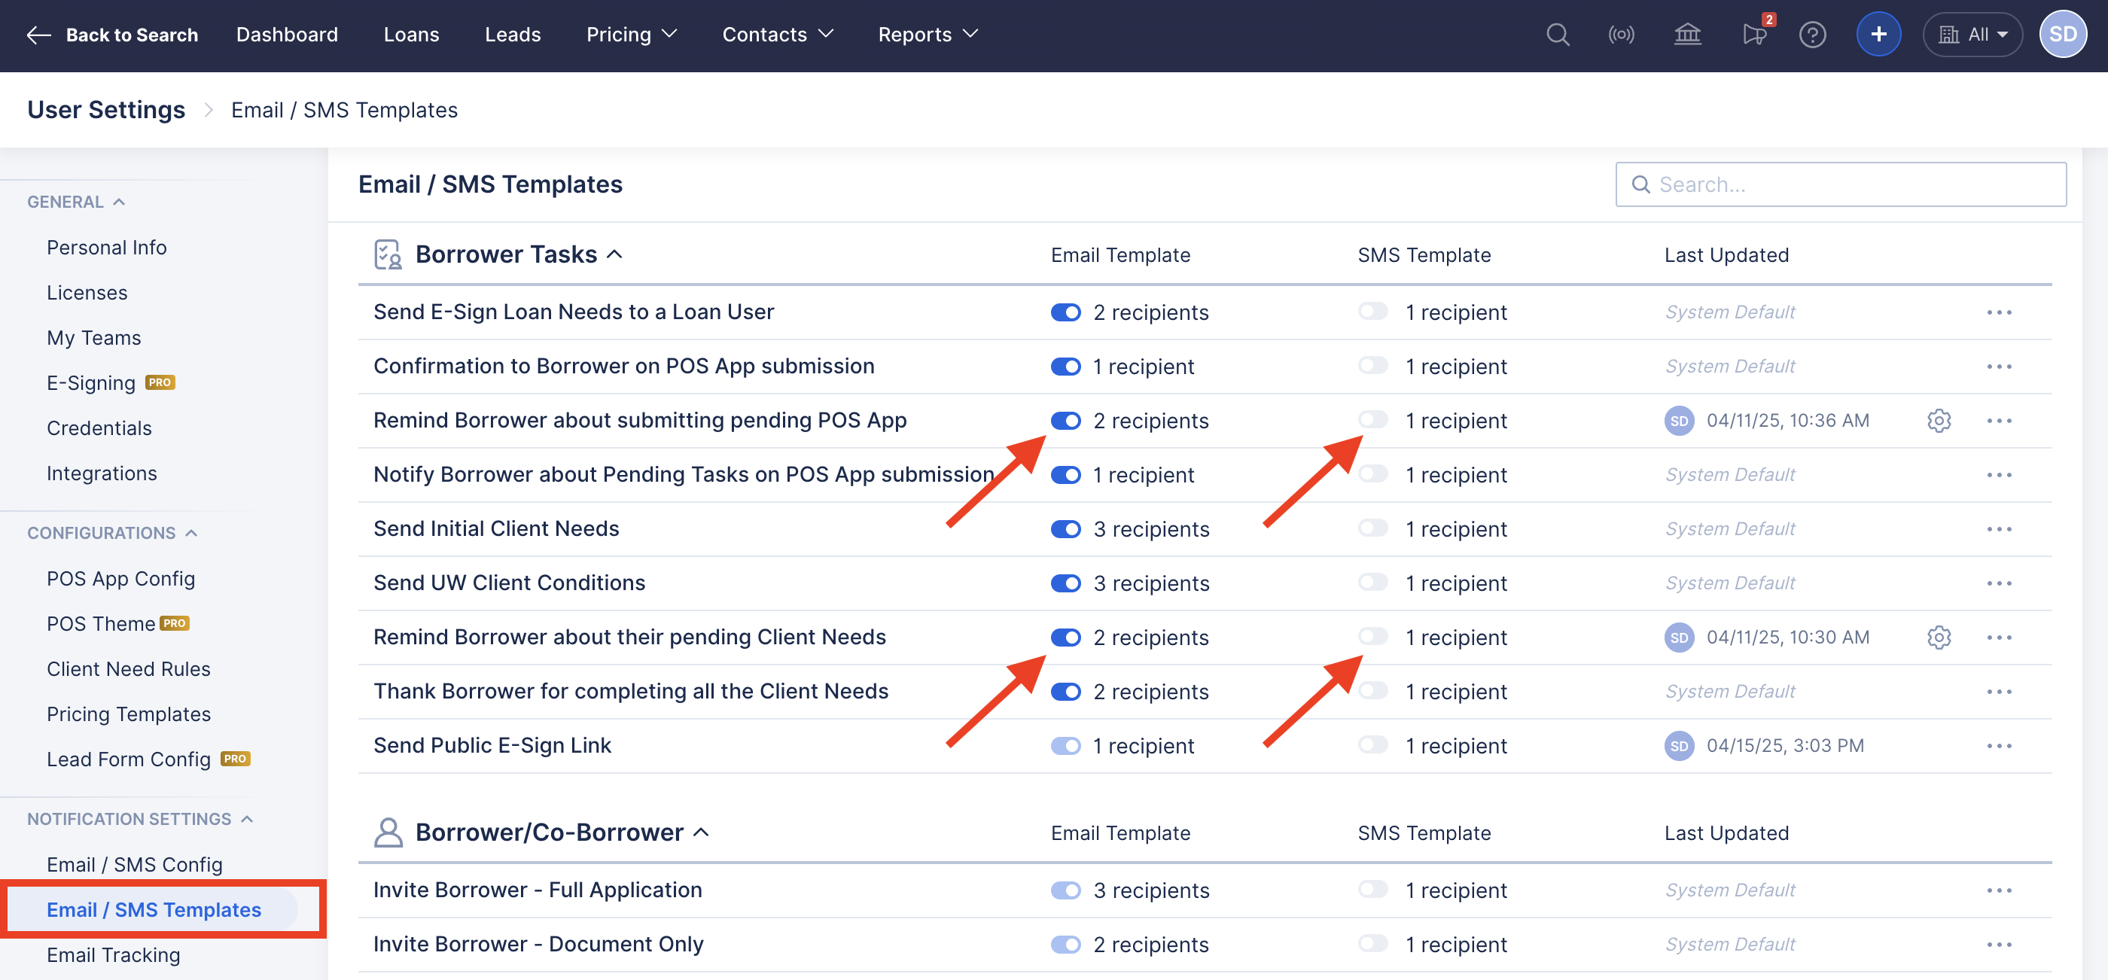Open the All organization dropdown
Screen dimensions: 2108x980
[x=1973, y=35]
